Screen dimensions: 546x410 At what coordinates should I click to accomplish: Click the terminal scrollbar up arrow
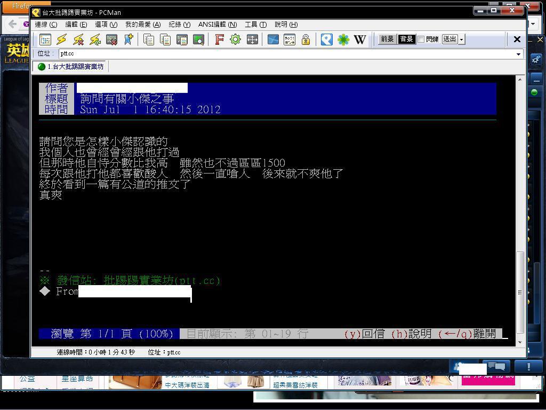coord(520,80)
